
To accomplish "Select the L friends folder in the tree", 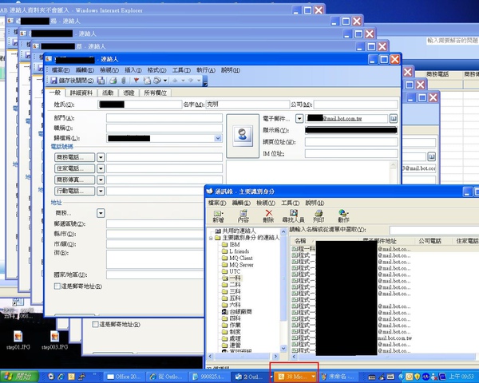I will click(236, 251).
